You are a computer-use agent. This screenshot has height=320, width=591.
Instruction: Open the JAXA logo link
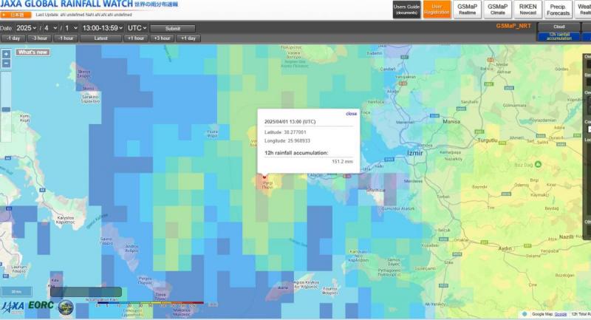(x=12, y=307)
